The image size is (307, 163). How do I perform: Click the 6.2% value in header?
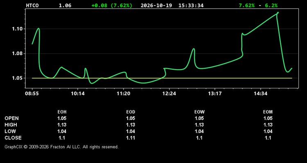coord(271,5)
